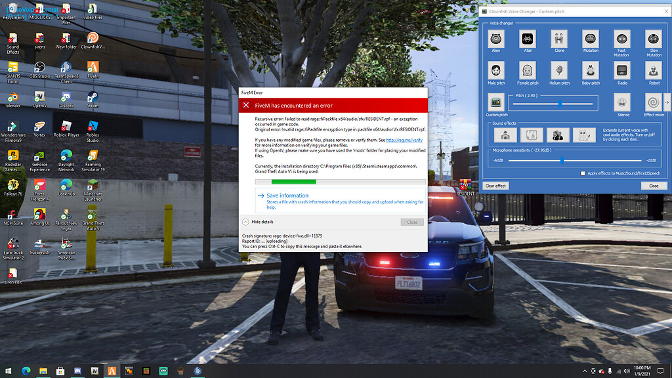
Task: Toggle the church sound effect
Action: tap(505, 135)
